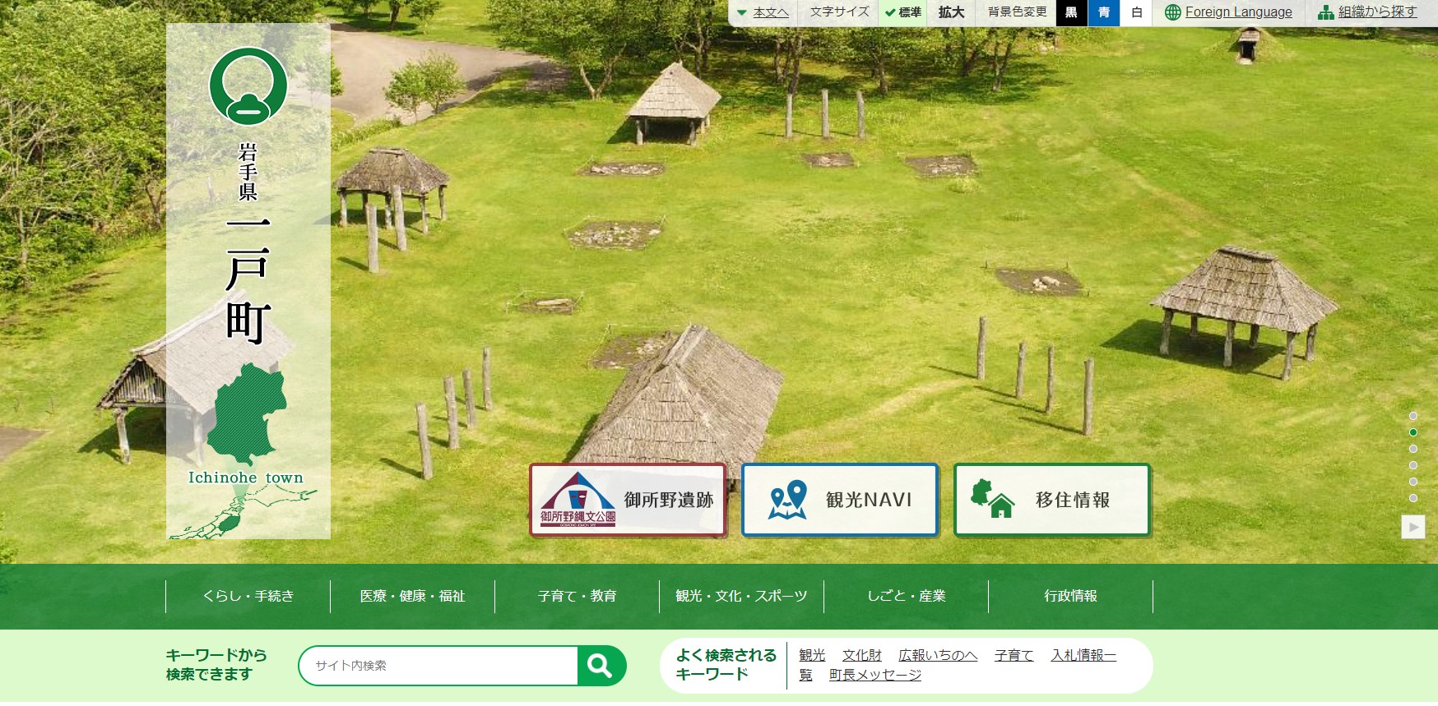Click the org chart icon beside 組織から探す
Screen dimensions: 1438x706
point(1325,12)
